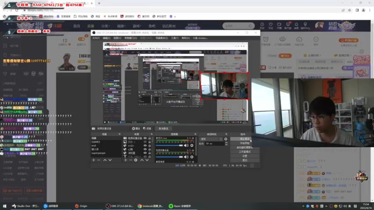Open Chrome profile avatar icon
Screen dimensions: 374x210
tap(364, 10)
